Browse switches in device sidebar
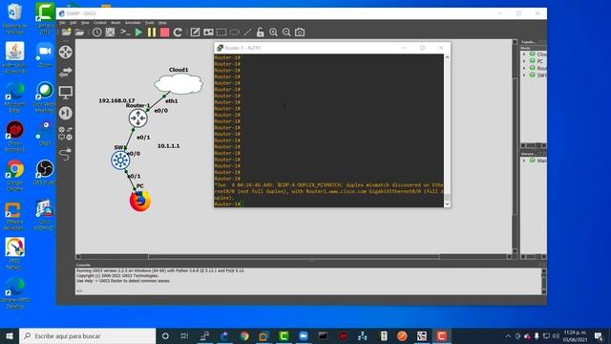Image resolution: width=611 pixels, height=344 pixels. (x=66, y=73)
